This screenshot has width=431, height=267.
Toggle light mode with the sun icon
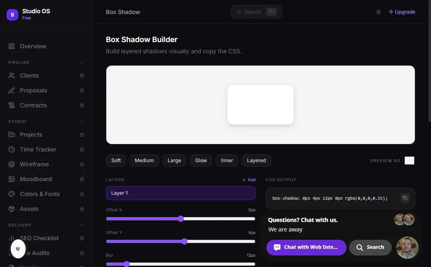coord(378,12)
